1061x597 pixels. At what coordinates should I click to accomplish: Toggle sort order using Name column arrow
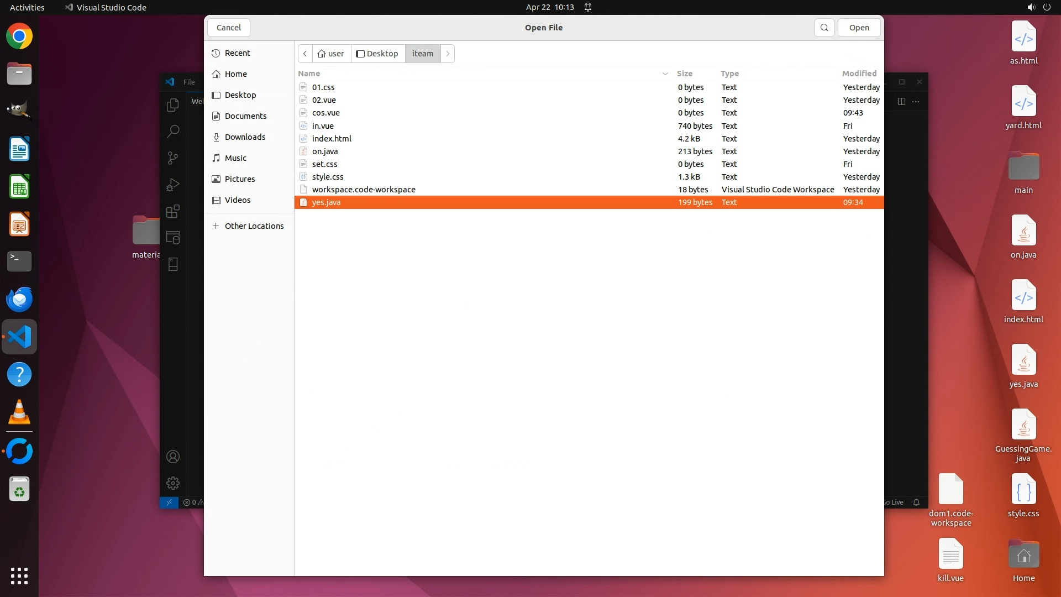665,74
